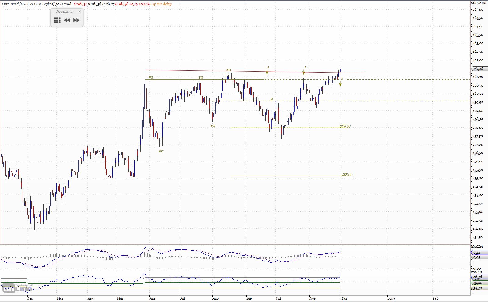The image size is (488, 302).
Task: Click the Euro-Bund chart title text
Action: pos(27,4)
